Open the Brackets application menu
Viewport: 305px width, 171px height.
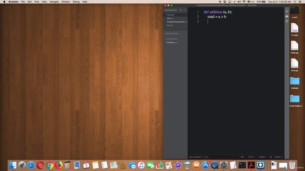point(13,2)
